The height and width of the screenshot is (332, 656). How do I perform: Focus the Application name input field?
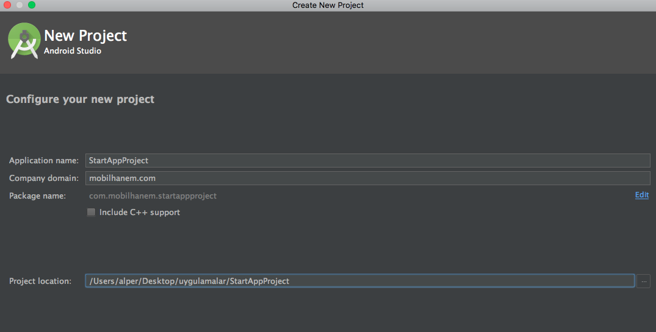tap(368, 160)
